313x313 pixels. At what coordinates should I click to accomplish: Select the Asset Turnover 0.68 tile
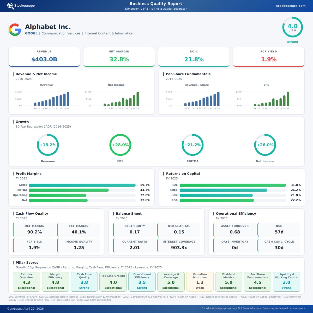point(234,230)
